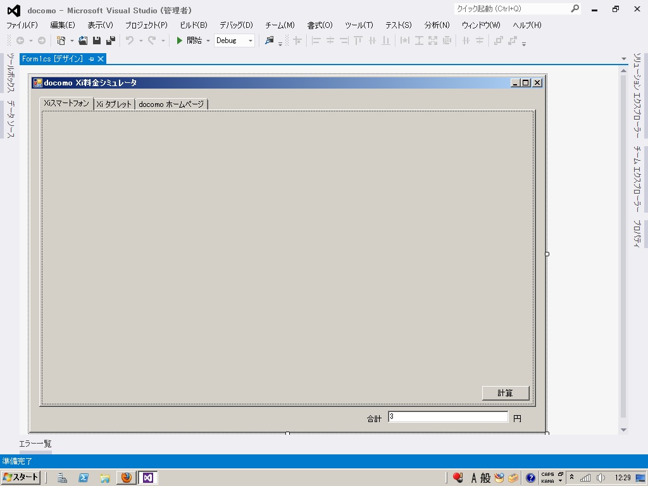Open the チーム エクスプローラー side panel tab

[637, 179]
